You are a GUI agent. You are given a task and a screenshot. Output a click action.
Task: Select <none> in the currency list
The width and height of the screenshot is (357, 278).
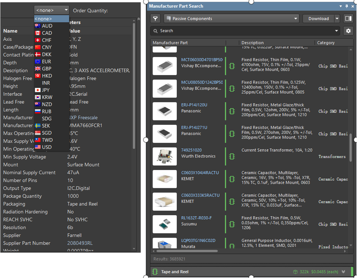coord(52,19)
